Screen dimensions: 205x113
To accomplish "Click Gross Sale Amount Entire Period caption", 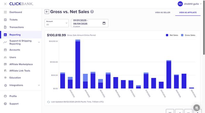I will click(x=81, y=35).
